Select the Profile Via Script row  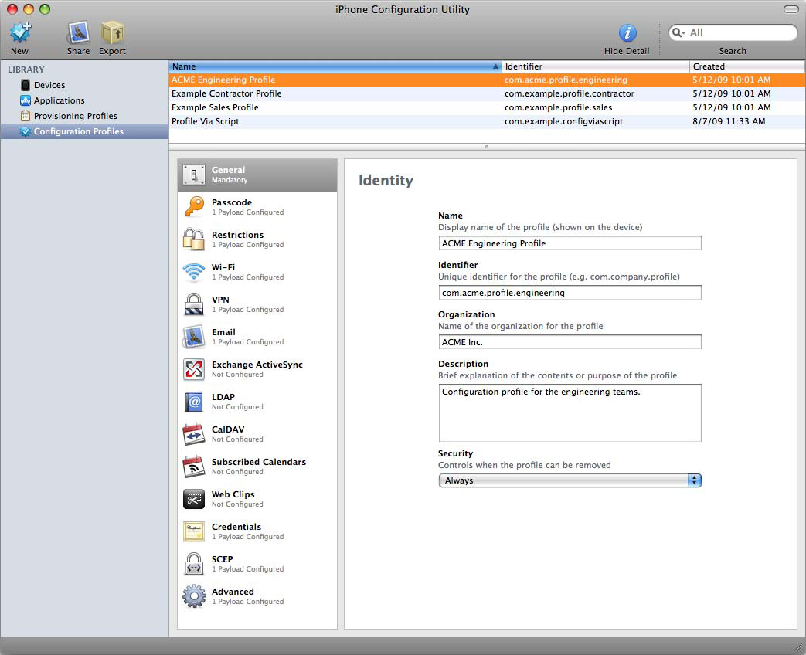487,121
